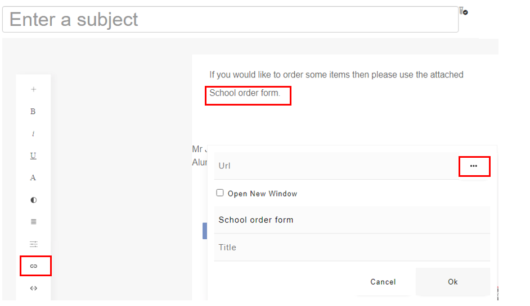
Task: Click the link text field 'School order form'
Action: (352, 220)
